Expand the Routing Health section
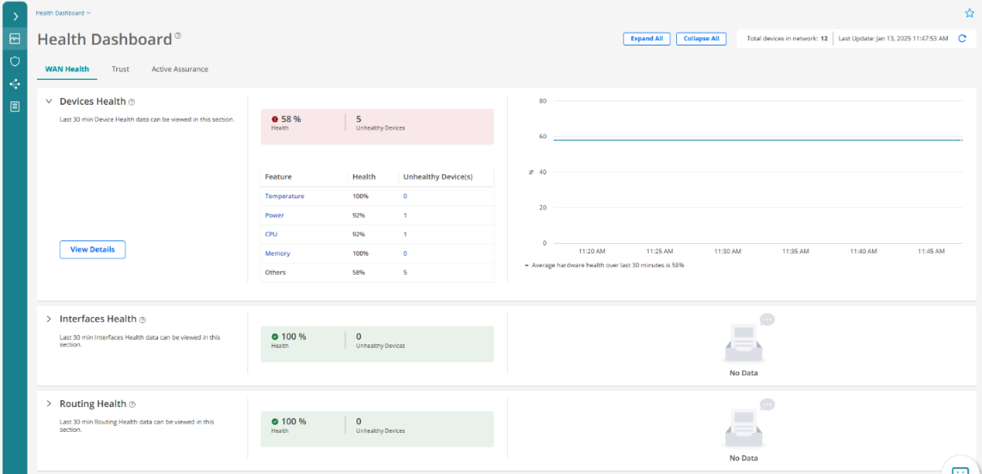Viewport: 982px width, 474px height. [49, 404]
